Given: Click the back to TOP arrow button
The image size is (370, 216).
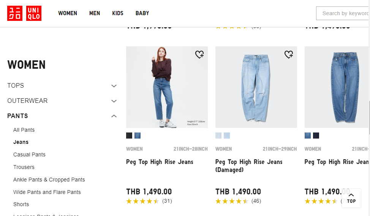Looking at the screenshot, I should [351, 198].
